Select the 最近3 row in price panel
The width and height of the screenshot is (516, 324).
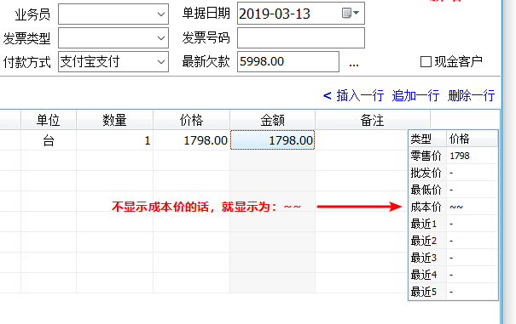tap(453, 258)
